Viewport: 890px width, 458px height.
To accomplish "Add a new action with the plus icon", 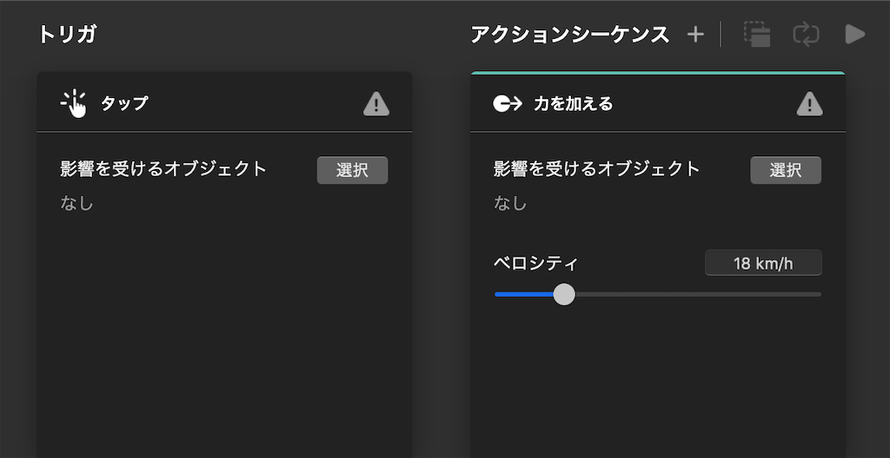I will click(x=695, y=35).
